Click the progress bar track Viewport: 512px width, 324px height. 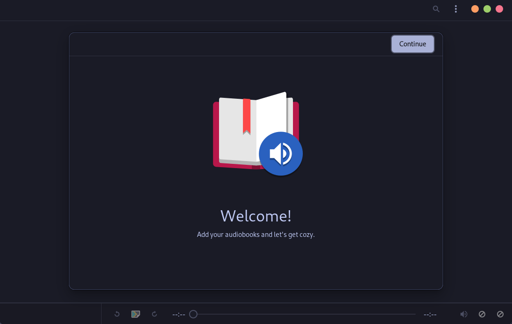coord(304,314)
